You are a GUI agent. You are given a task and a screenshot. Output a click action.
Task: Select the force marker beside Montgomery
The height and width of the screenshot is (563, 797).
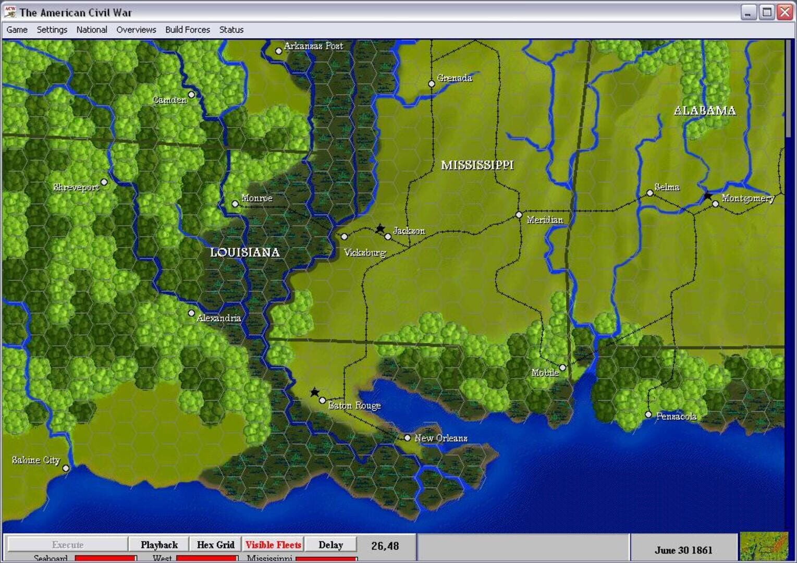707,197
